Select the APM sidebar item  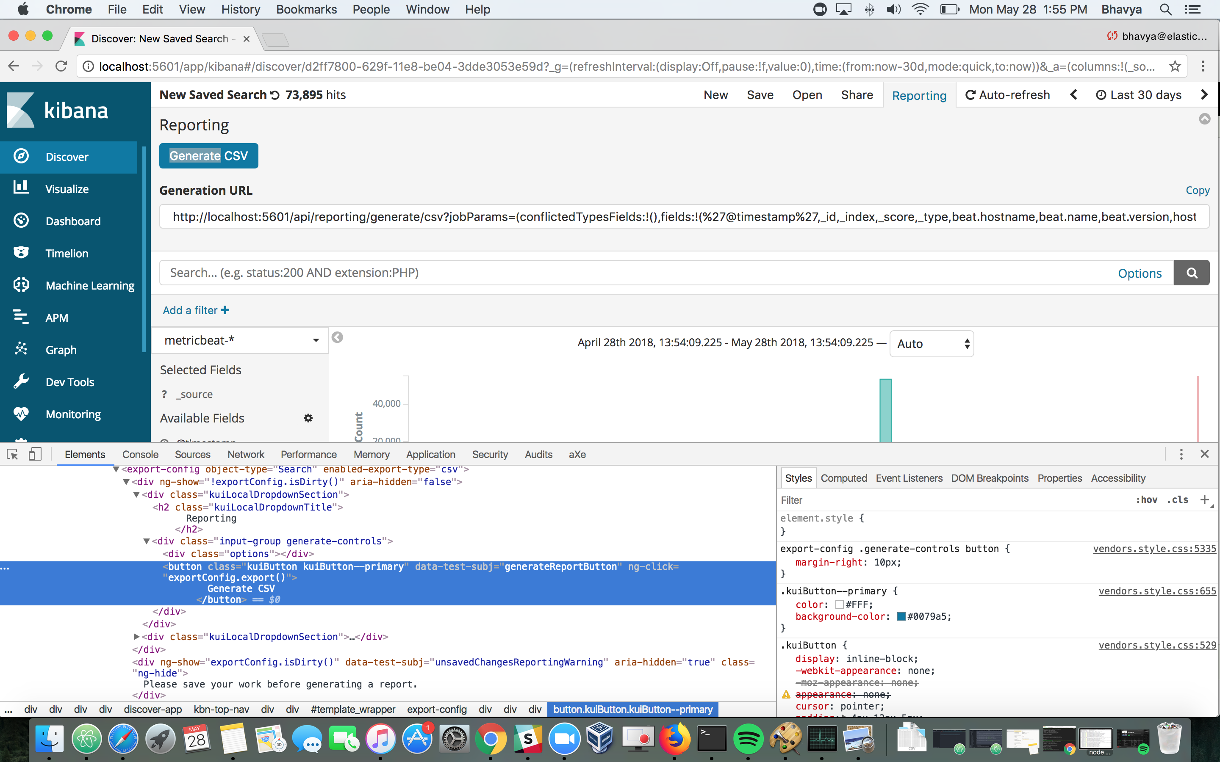click(56, 317)
